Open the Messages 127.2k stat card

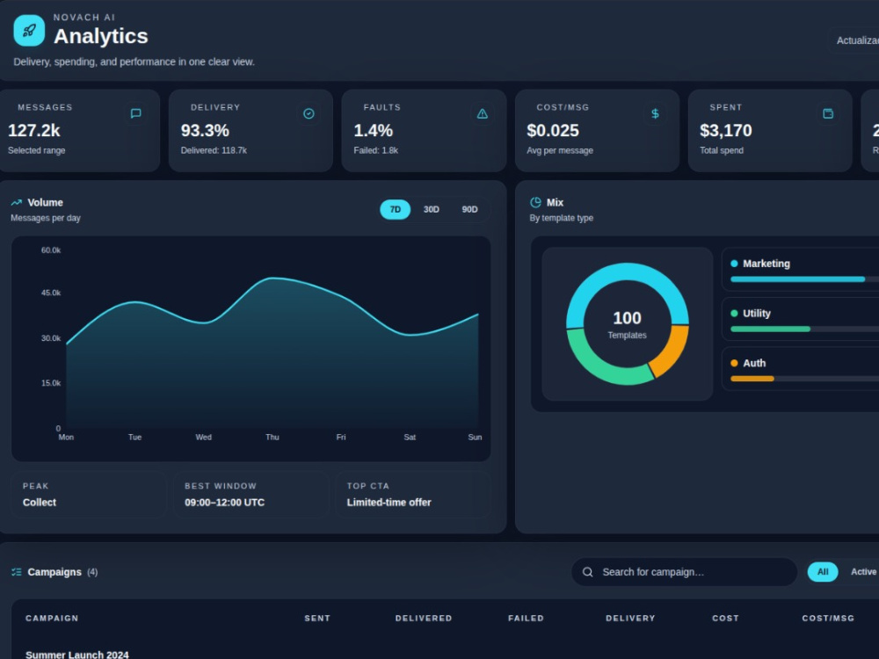tap(78, 131)
